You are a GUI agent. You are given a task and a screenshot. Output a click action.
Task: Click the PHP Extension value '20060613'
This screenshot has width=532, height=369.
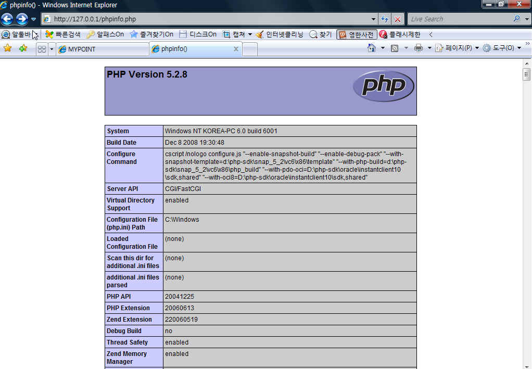(x=180, y=308)
